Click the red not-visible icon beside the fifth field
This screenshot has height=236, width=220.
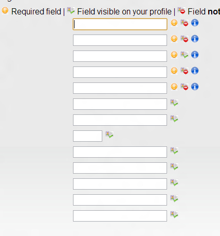point(185,87)
